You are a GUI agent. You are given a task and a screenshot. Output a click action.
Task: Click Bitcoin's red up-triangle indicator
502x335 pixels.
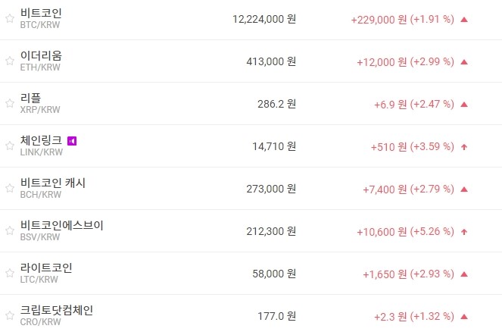(x=464, y=19)
